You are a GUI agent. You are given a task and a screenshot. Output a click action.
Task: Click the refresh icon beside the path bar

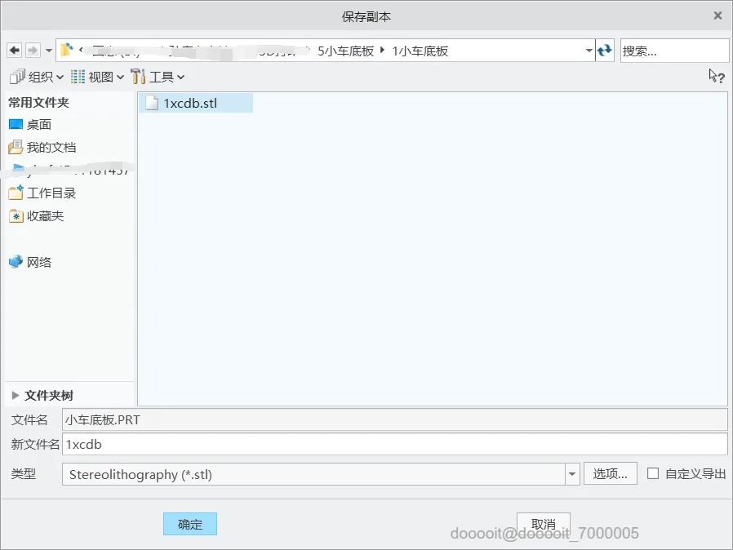[605, 50]
